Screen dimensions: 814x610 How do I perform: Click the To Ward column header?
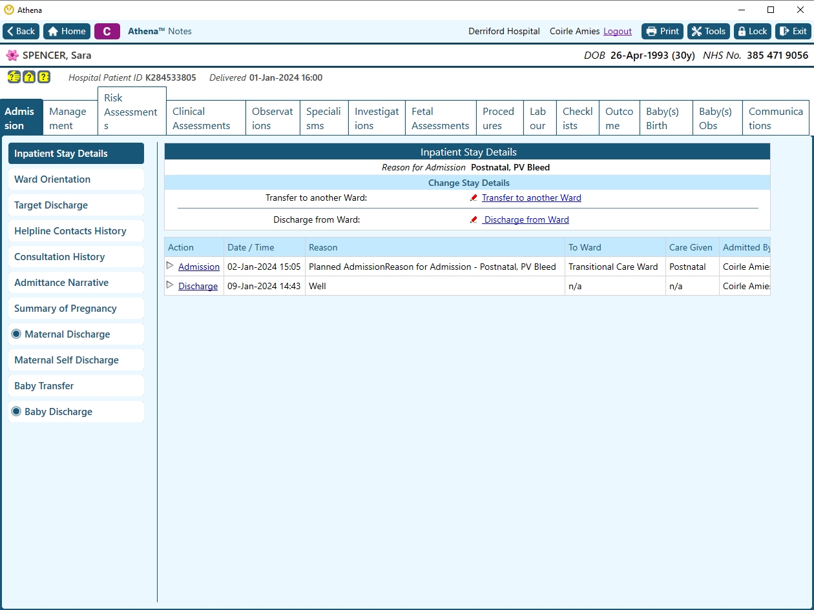pyautogui.click(x=615, y=247)
